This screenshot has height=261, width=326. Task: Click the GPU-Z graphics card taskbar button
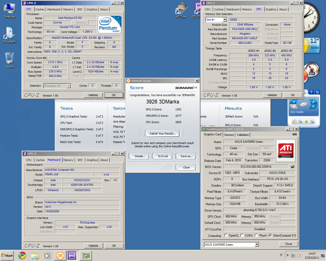[86, 255]
